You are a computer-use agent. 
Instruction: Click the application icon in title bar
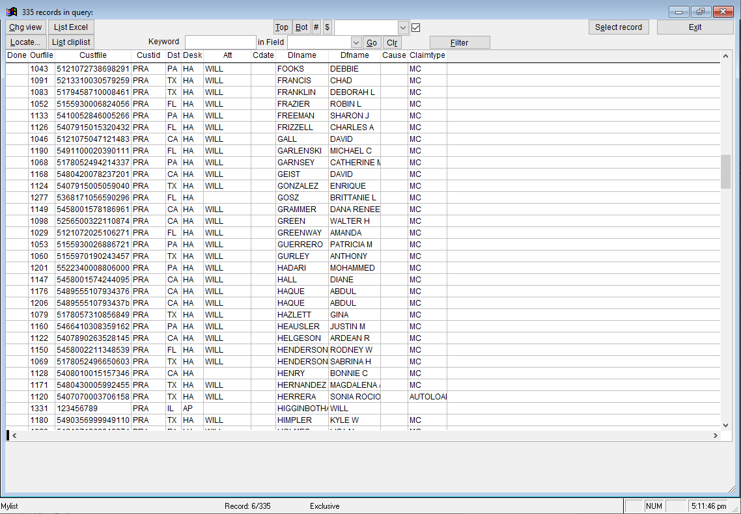(x=12, y=12)
